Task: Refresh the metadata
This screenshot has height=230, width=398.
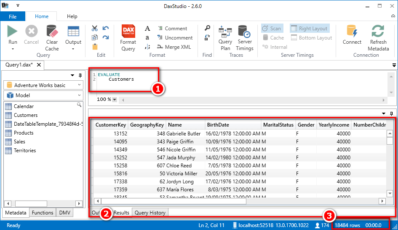Action: point(378,38)
